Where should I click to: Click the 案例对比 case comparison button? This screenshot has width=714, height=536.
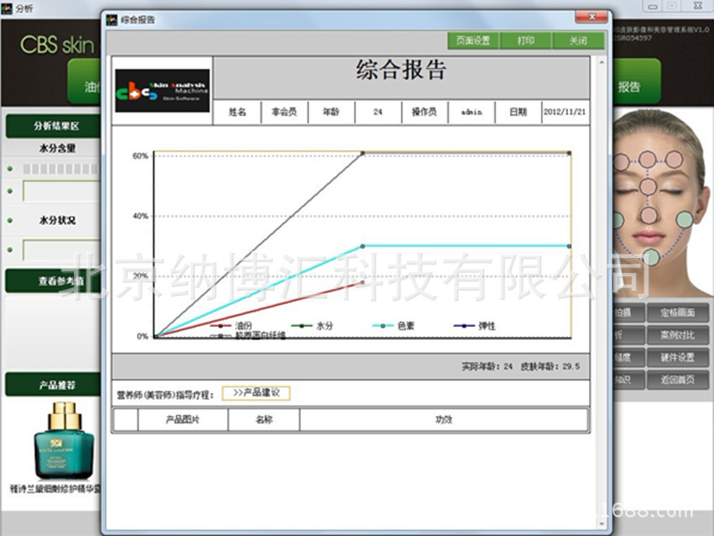point(678,335)
